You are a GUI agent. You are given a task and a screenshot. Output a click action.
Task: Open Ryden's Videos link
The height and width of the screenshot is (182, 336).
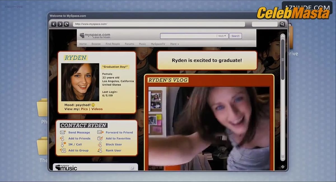point(97,109)
